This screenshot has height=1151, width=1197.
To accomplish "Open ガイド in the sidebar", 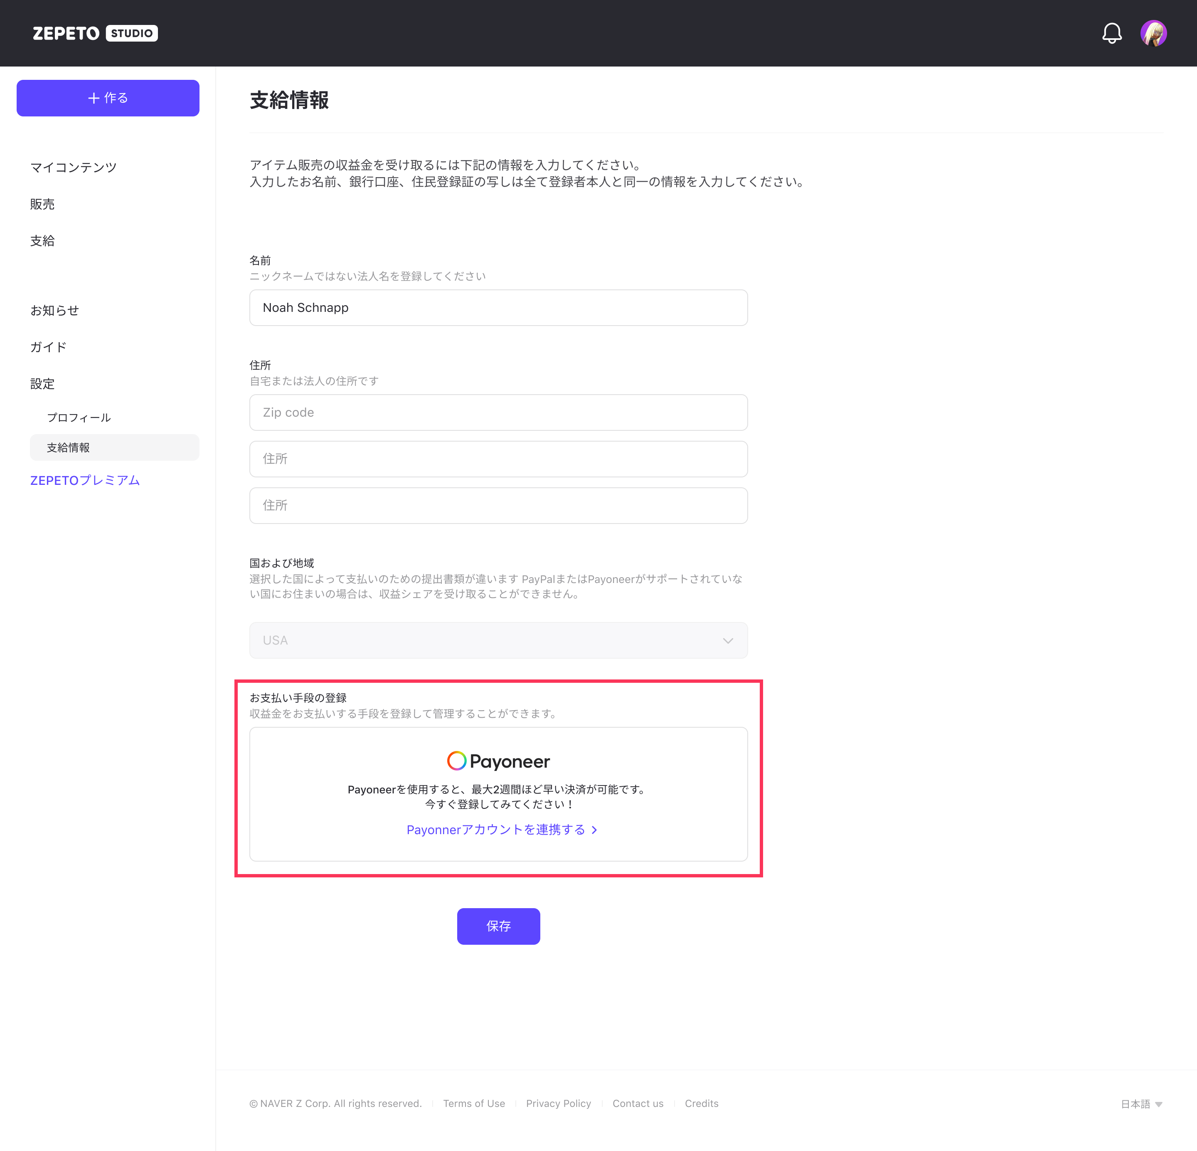I will [48, 347].
